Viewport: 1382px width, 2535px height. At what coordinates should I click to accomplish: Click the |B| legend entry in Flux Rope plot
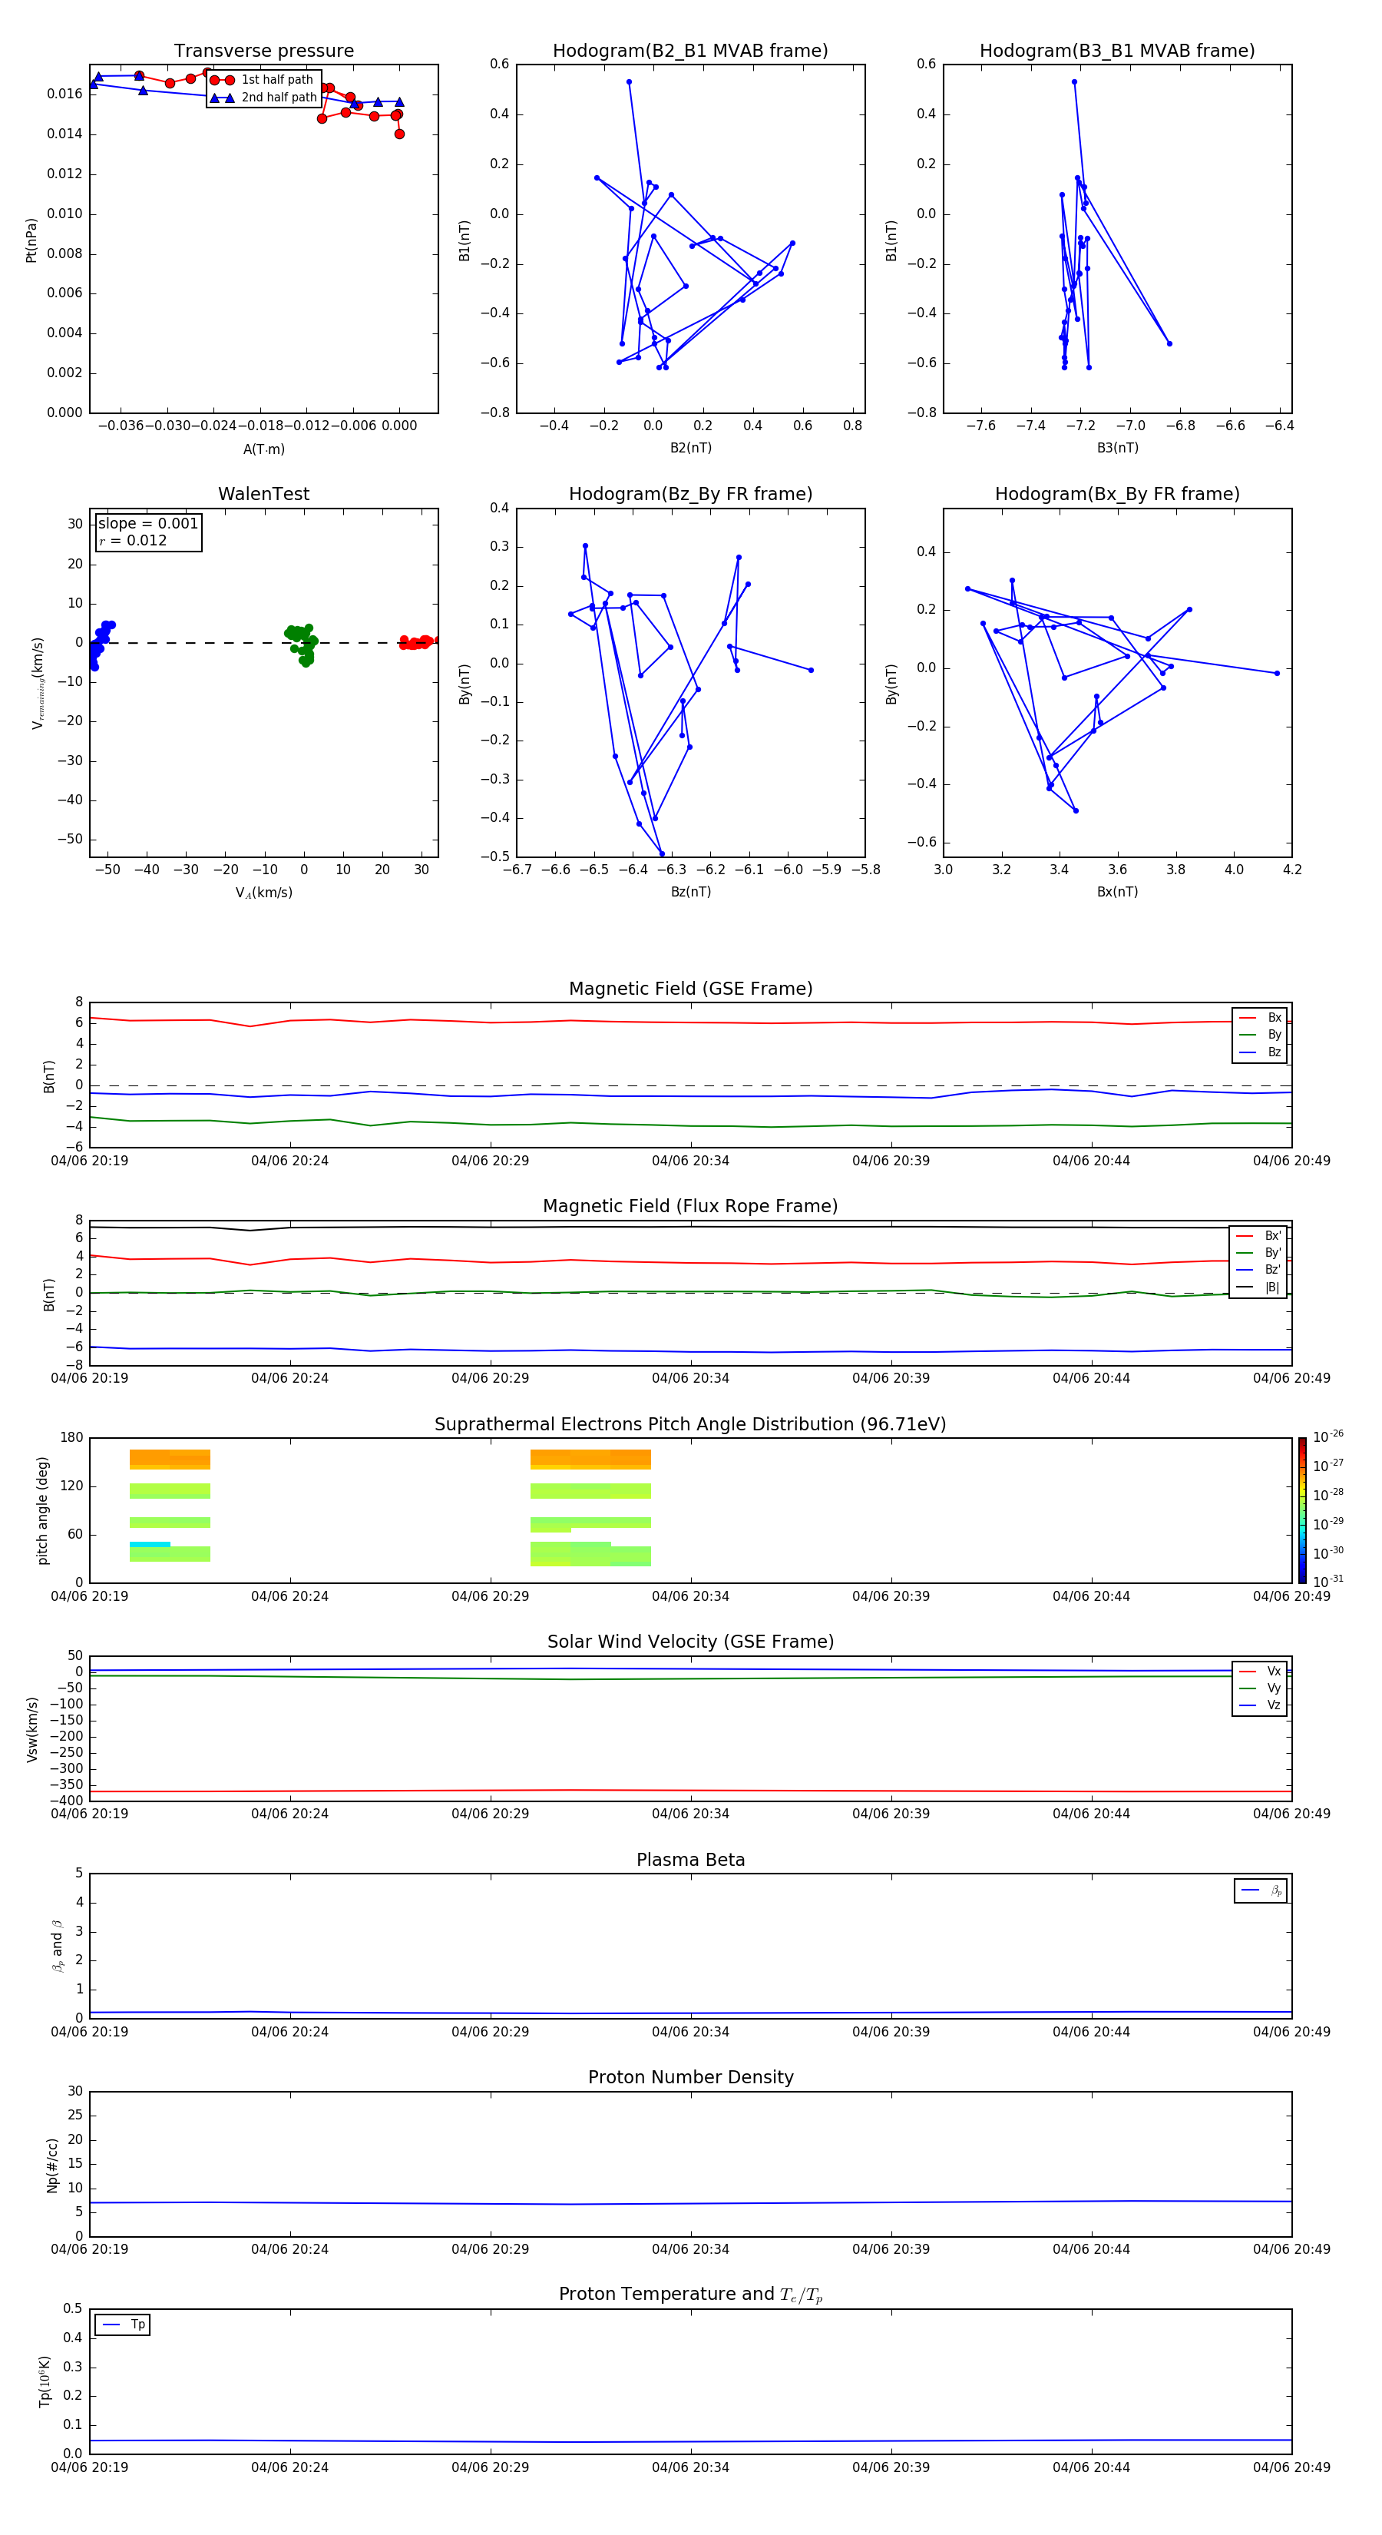1259,1287
